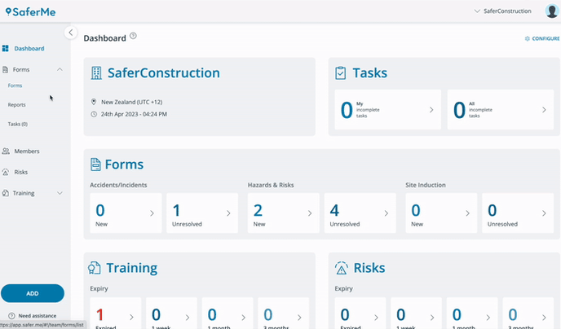Viewport: 561px width, 329px height.
Task: Click the Risks warning icon in sidebar
Action: (6, 172)
